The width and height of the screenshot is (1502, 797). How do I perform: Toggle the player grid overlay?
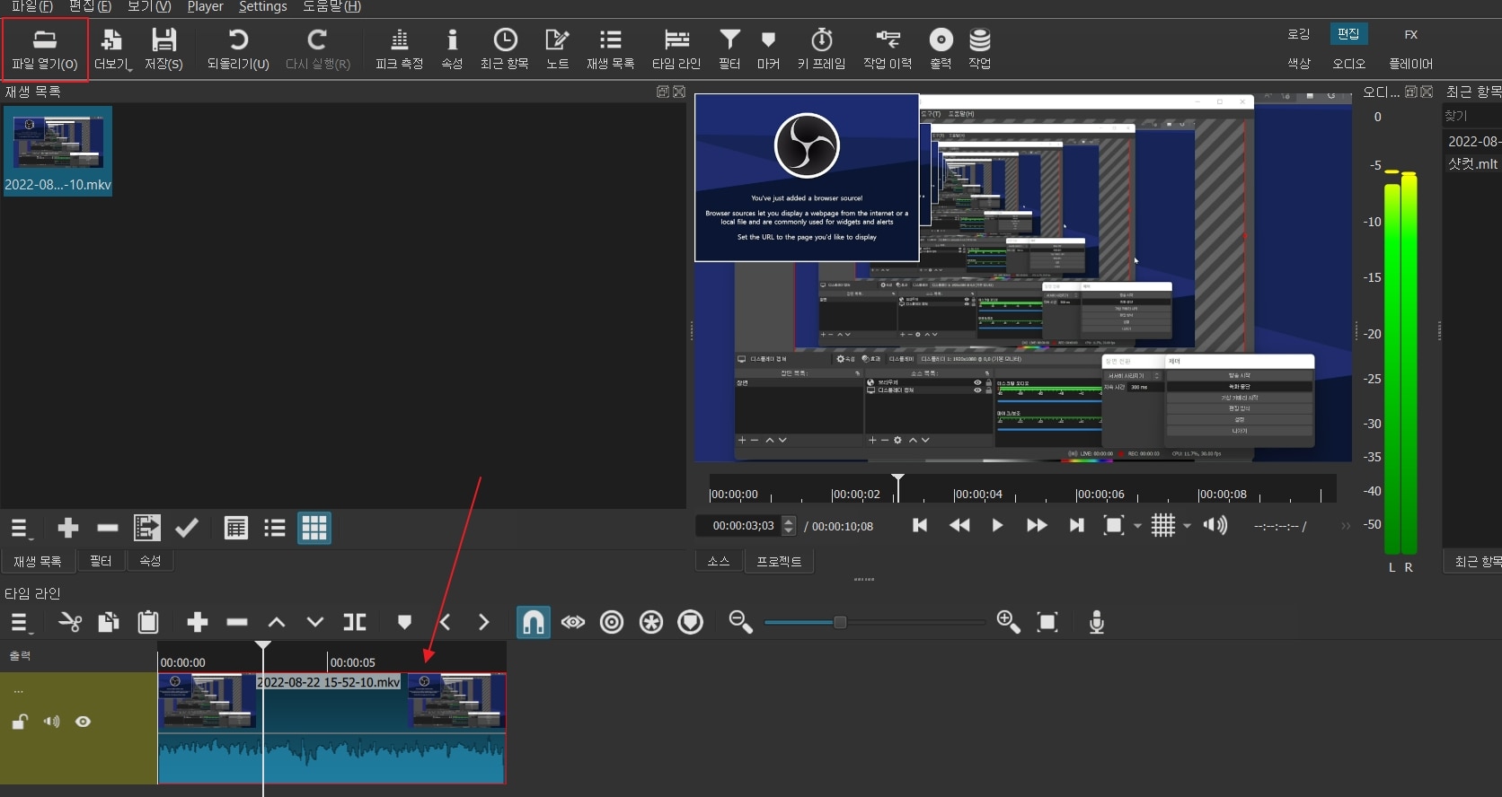tap(1163, 525)
